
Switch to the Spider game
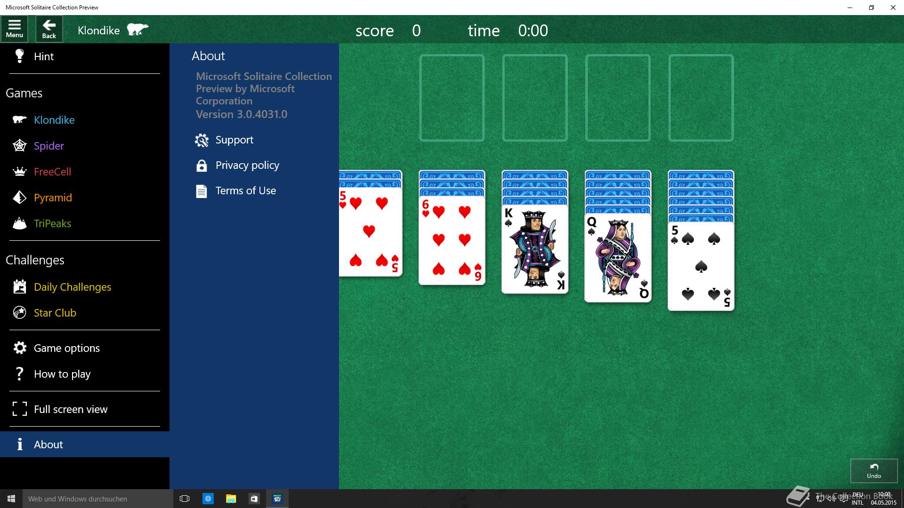85,146
